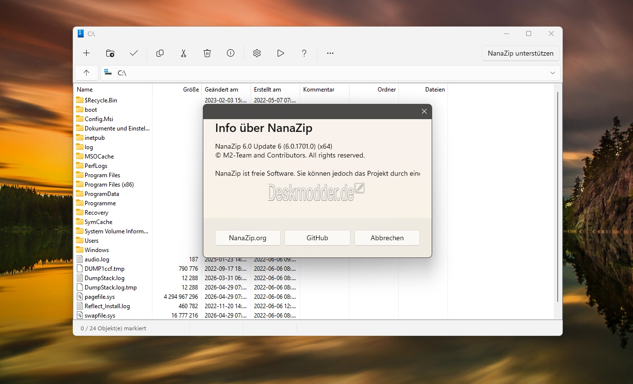Image resolution: width=633 pixels, height=384 pixels.
Task: Click the NanaZip unterstützen button
Action: pyautogui.click(x=520, y=53)
